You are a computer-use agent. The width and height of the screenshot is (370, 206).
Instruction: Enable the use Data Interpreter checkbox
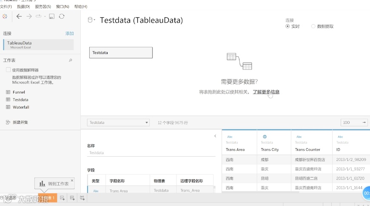[x=8, y=70]
